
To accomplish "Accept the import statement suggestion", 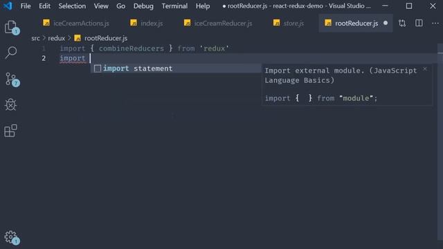I will [x=176, y=68].
